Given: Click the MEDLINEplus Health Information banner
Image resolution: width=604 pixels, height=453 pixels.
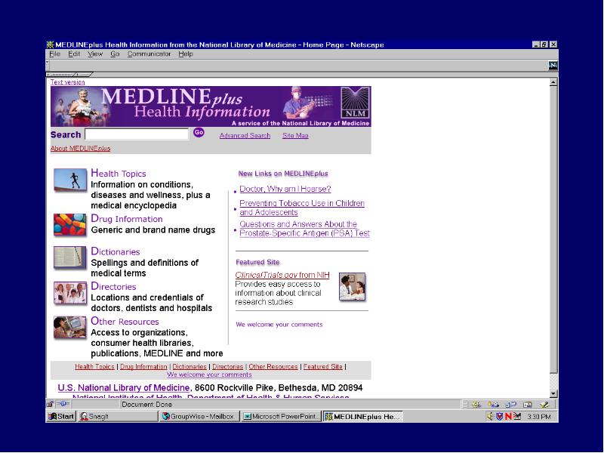Looking at the screenshot, I should tap(211, 106).
